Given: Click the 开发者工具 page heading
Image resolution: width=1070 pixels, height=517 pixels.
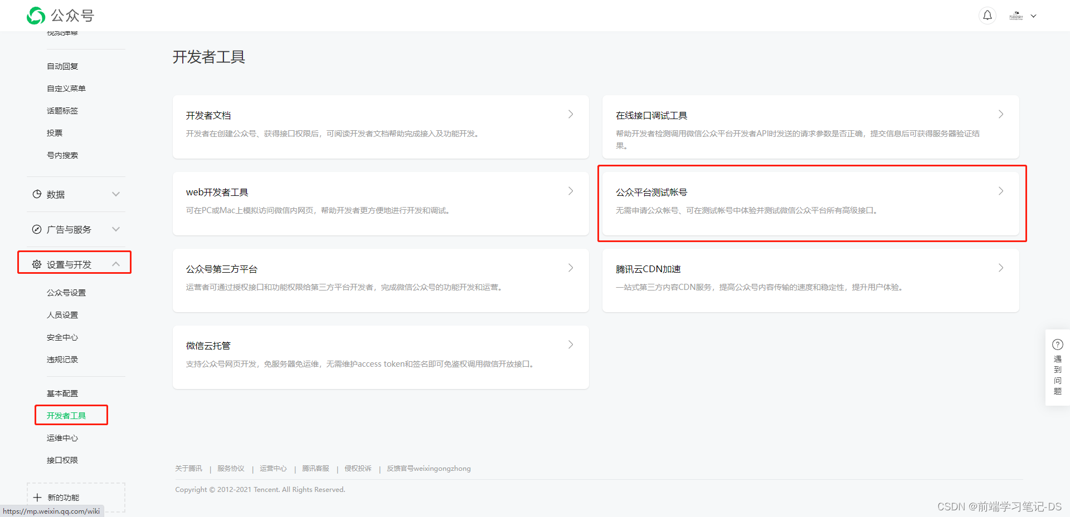Looking at the screenshot, I should [209, 57].
